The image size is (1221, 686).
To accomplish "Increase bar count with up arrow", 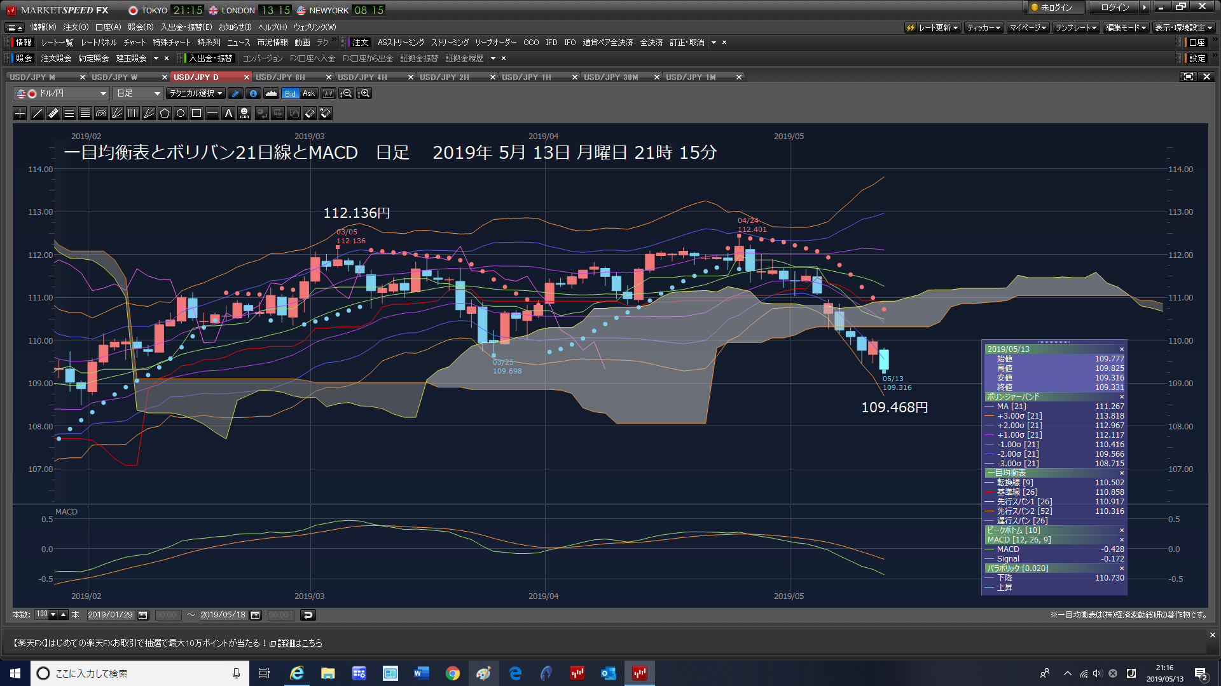I will [x=63, y=615].
